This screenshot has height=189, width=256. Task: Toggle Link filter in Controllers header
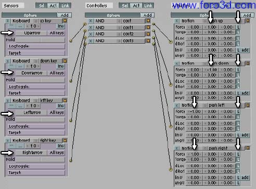click(148, 6)
